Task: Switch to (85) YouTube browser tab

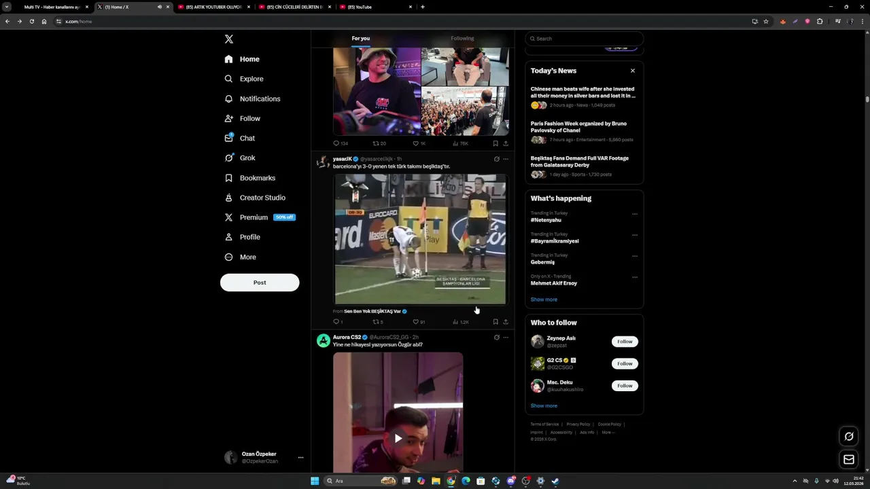Action: coord(375,7)
